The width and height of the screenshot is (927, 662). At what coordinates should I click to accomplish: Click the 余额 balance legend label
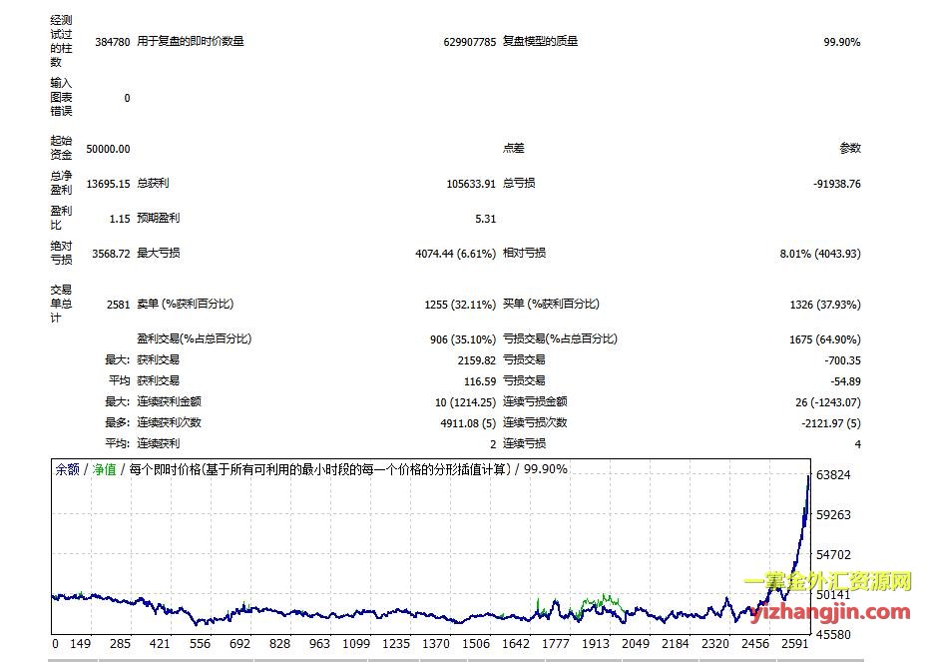pyautogui.click(x=67, y=468)
